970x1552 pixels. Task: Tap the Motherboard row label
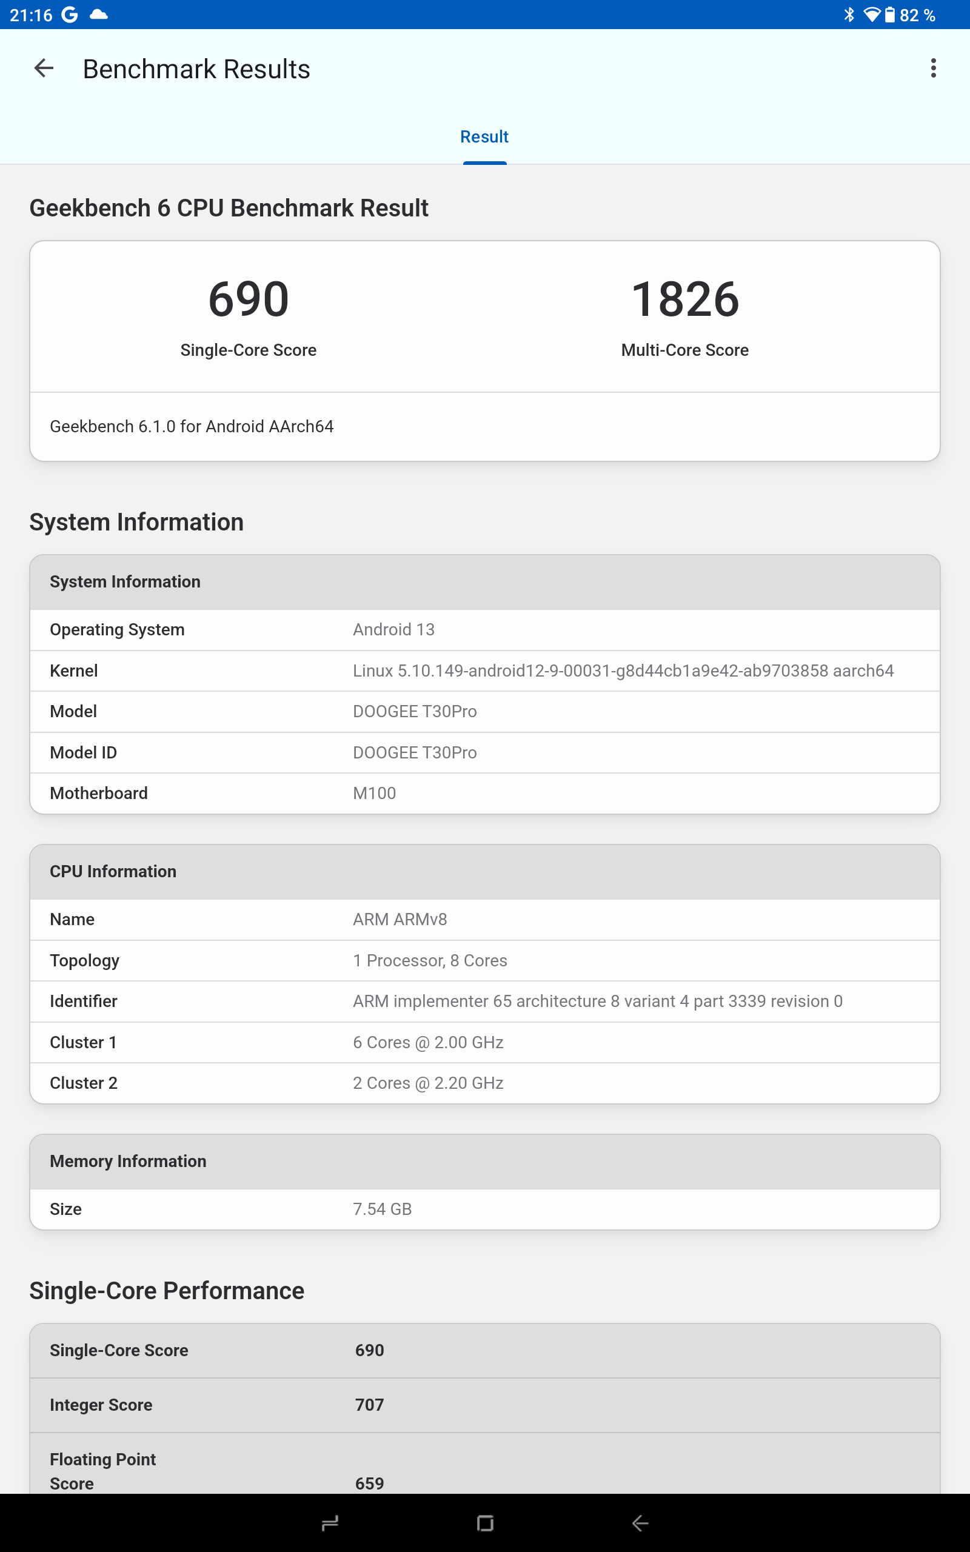tap(99, 794)
